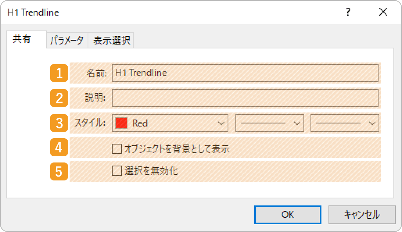402x232 pixels.
Task: Confirm with the OK button
Action: 288,214
